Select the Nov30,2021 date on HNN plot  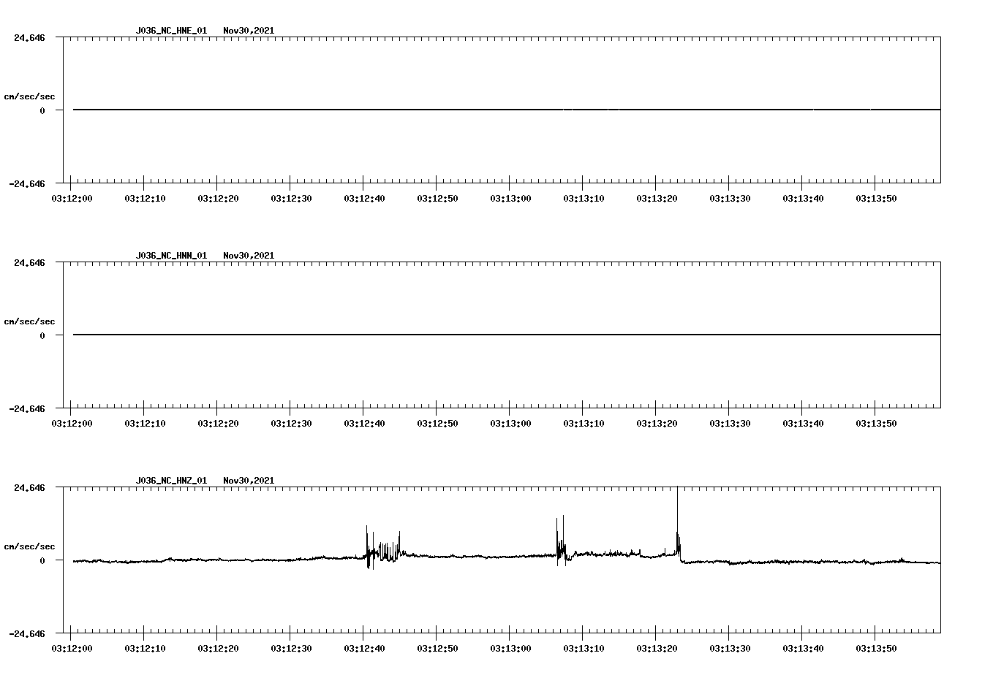pyautogui.click(x=249, y=256)
